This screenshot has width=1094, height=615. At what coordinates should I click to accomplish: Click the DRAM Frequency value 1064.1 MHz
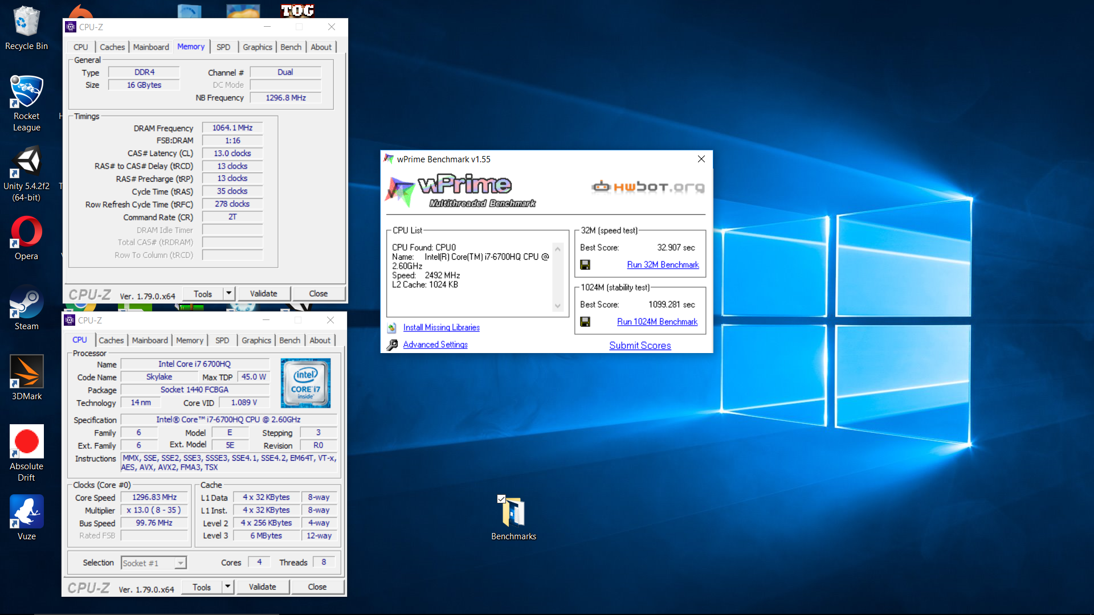(232, 128)
